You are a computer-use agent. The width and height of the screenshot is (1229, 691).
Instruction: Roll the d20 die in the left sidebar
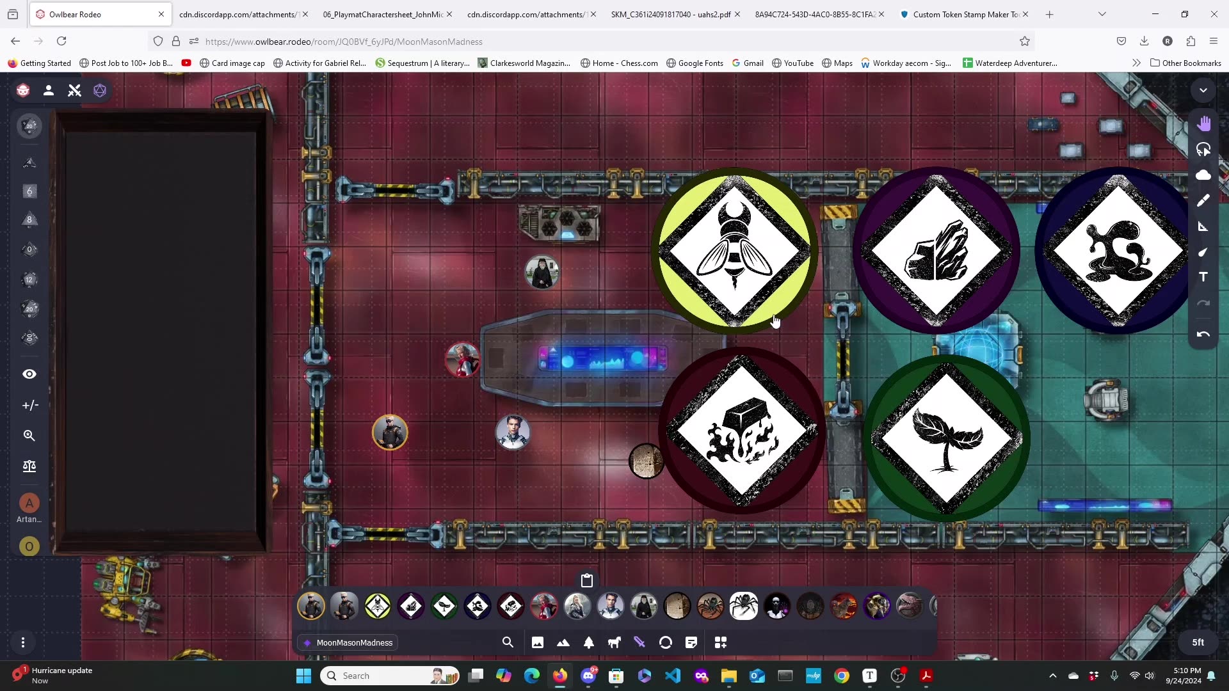[29, 309]
